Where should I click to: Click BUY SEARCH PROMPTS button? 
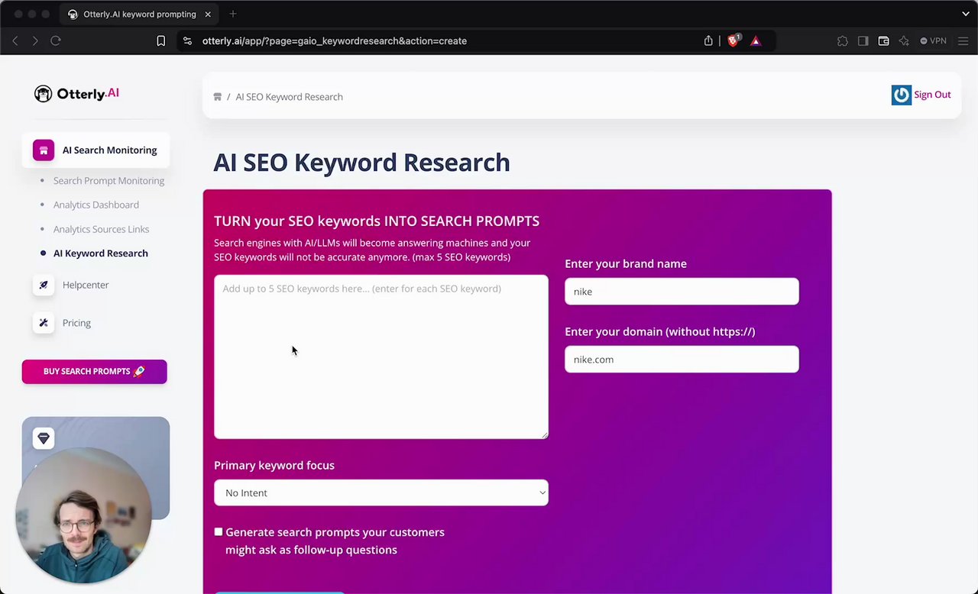coord(95,372)
